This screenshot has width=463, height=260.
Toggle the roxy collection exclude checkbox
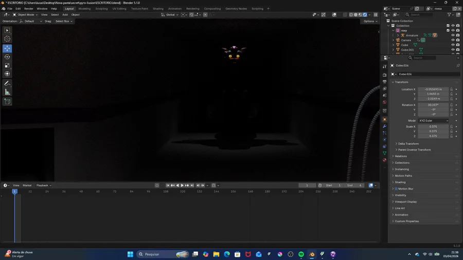tap(448, 30)
